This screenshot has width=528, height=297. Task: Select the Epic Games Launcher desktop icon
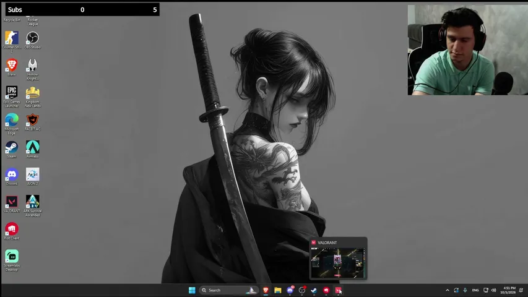click(12, 97)
